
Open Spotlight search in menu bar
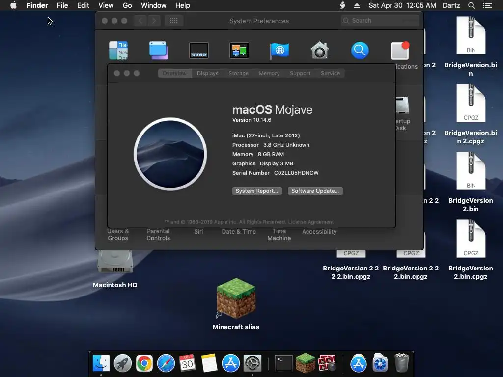coord(471,5)
